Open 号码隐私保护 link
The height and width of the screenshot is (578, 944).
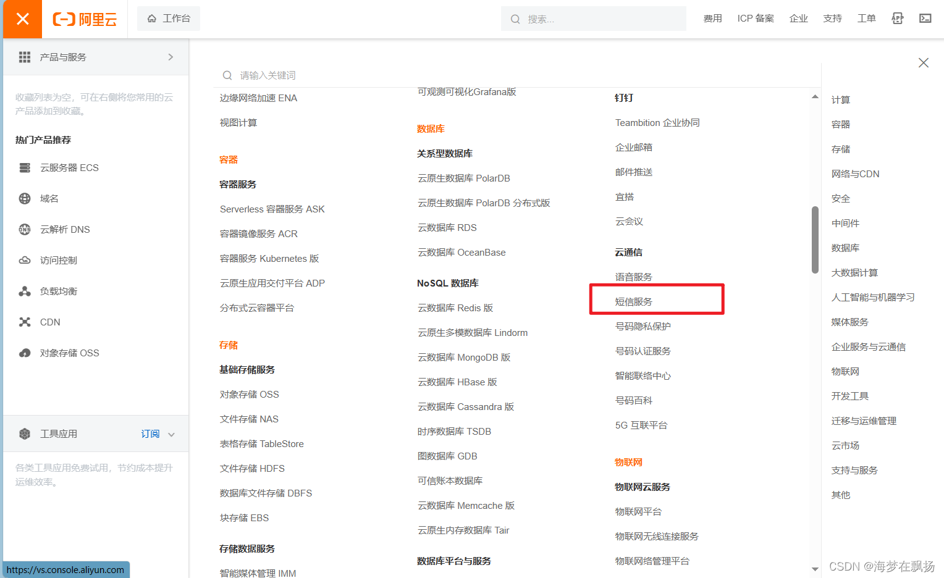(643, 326)
